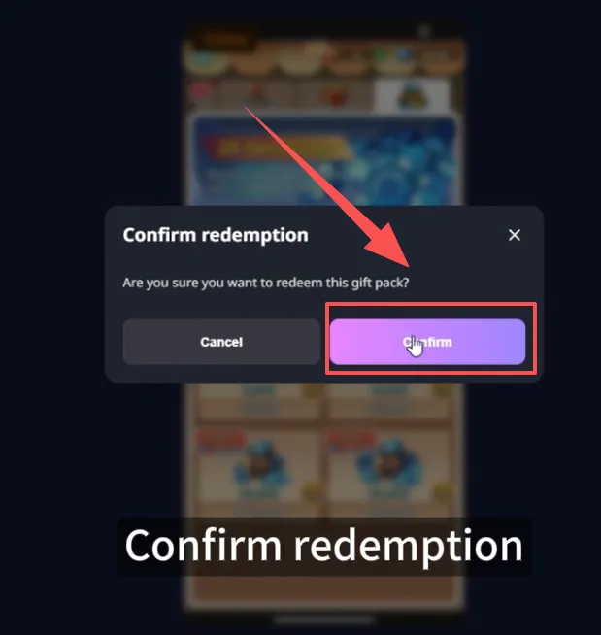Image resolution: width=601 pixels, height=635 pixels.
Task: Click the gold coin on lower-left pack card
Action: (312, 491)
